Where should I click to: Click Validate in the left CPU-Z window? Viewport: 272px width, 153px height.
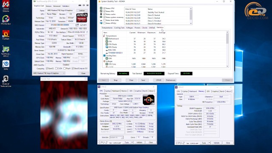pyautogui.click(x=139, y=142)
